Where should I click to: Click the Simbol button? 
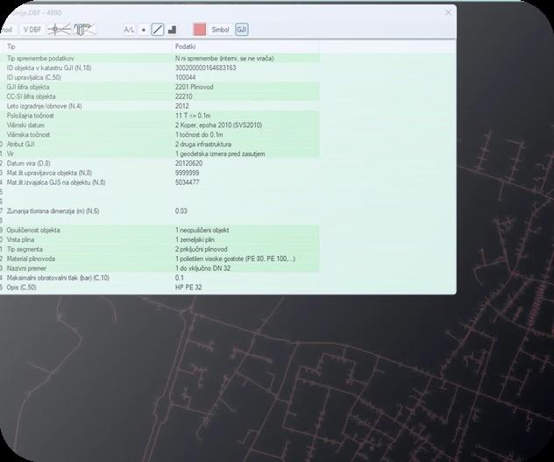pyautogui.click(x=221, y=30)
